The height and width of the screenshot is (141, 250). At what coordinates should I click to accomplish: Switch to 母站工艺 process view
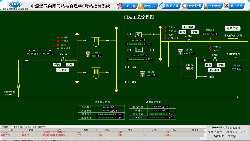pos(233,28)
